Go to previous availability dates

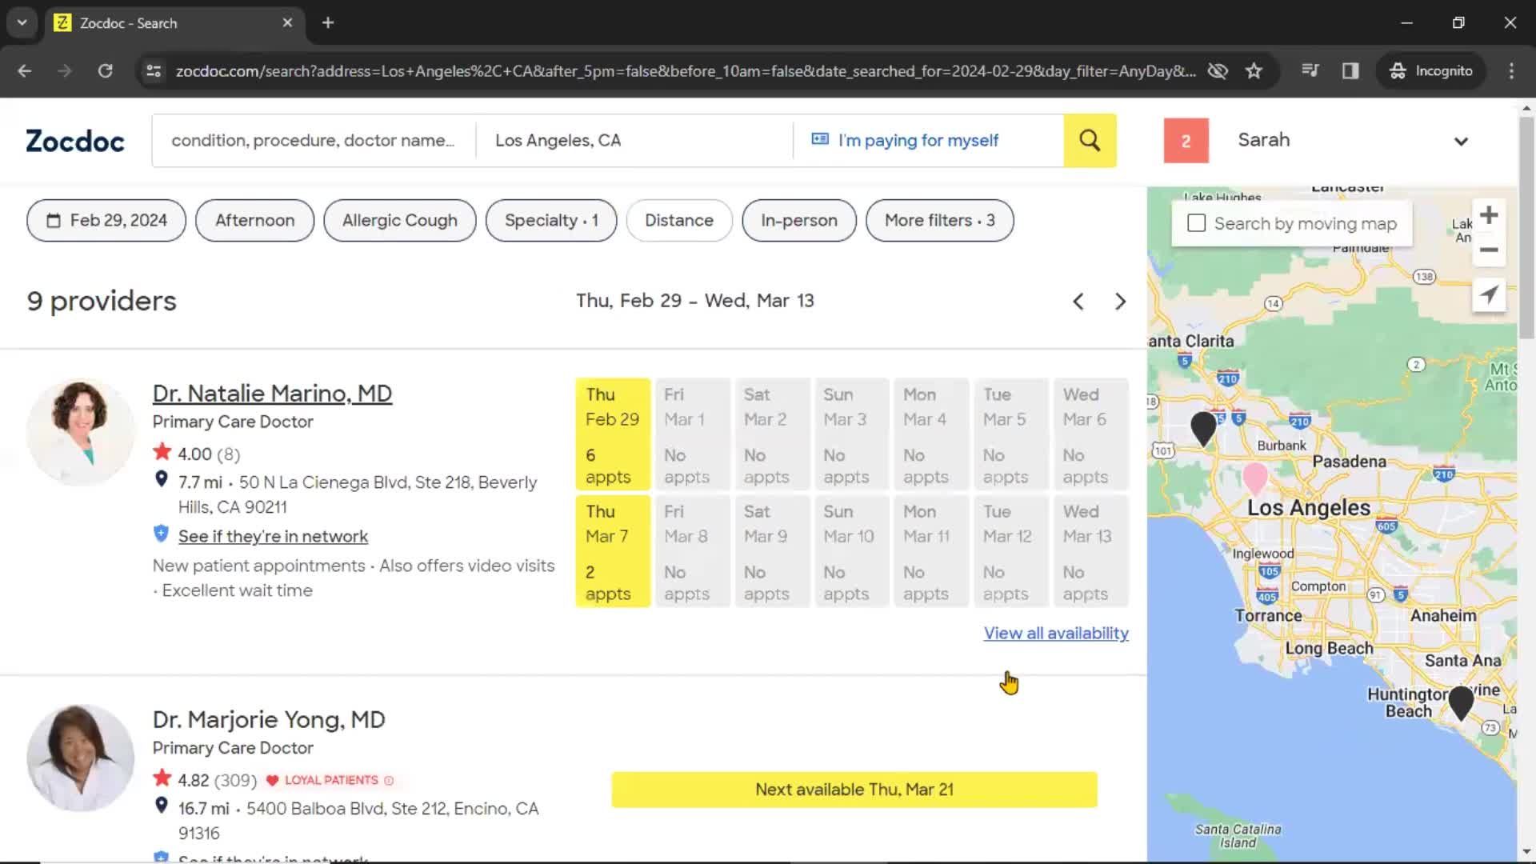1078,302
